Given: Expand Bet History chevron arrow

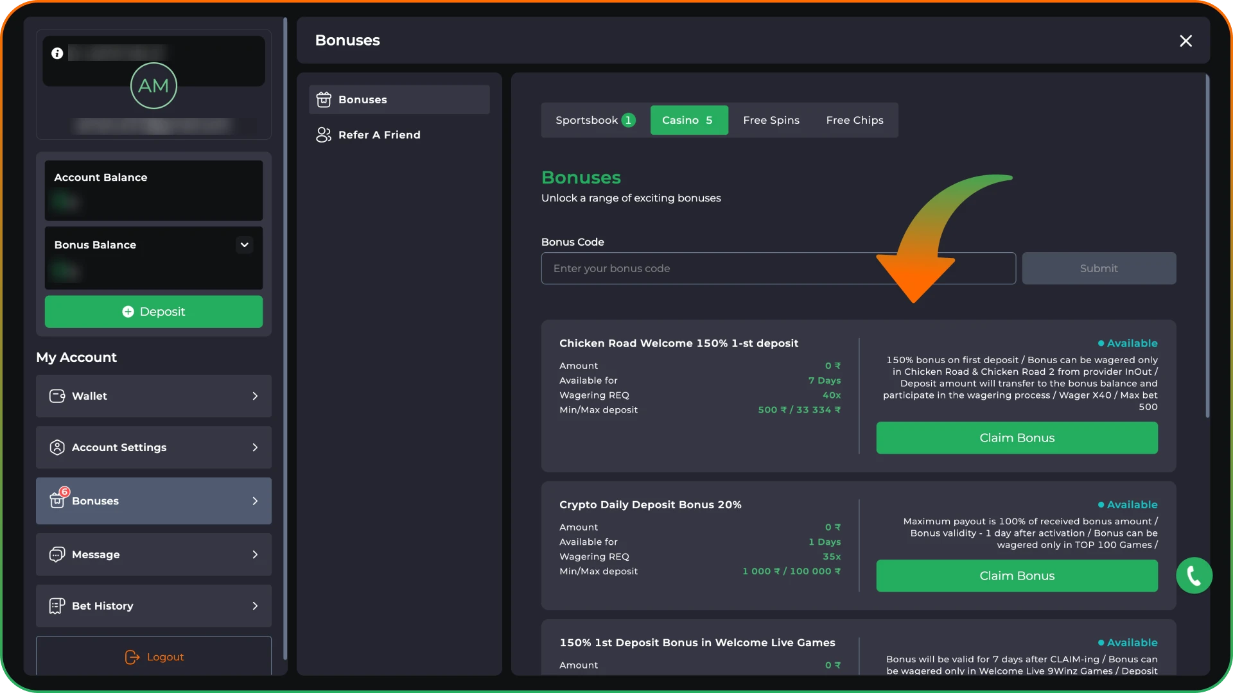Looking at the screenshot, I should 255,606.
